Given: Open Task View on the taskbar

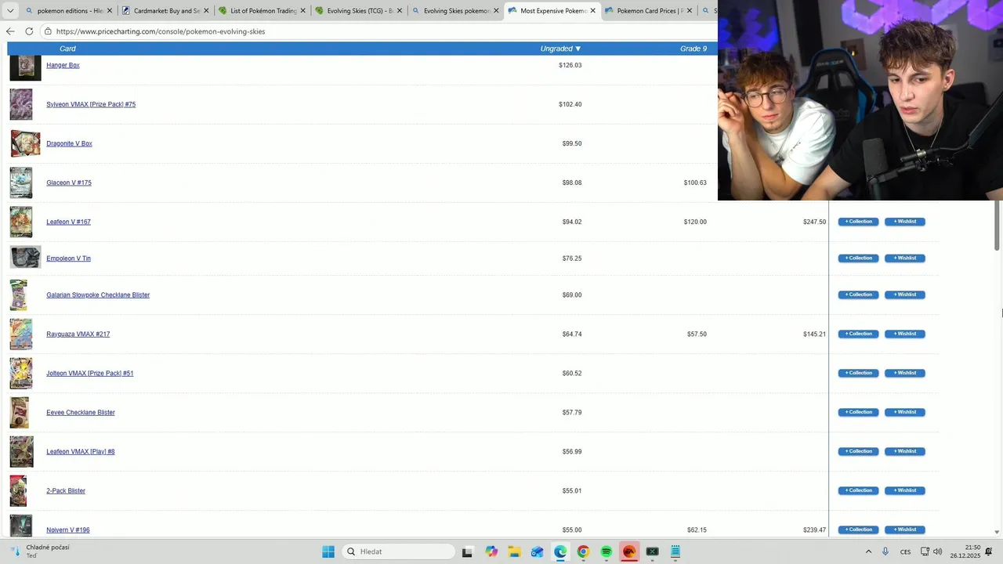Looking at the screenshot, I should (467, 551).
